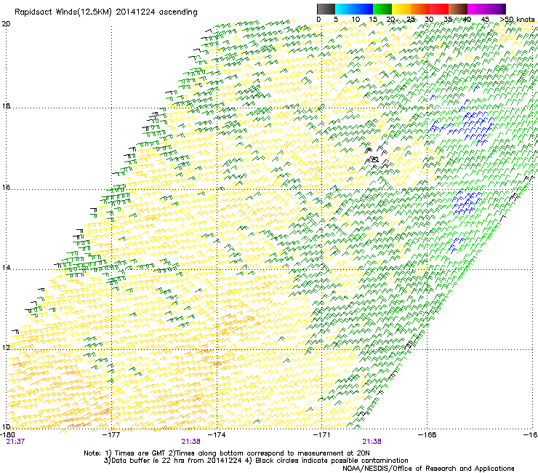Click the NOAA/NESDIS attribution text

tap(428, 468)
